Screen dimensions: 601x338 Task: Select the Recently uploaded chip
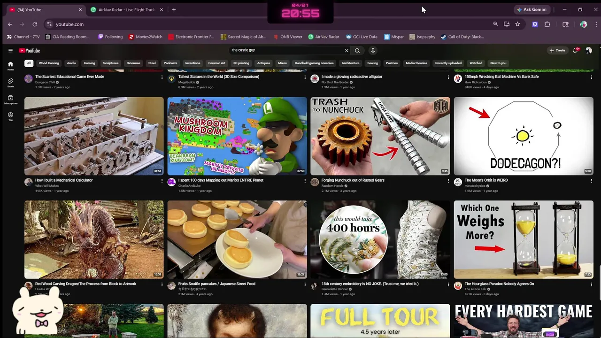448,63
